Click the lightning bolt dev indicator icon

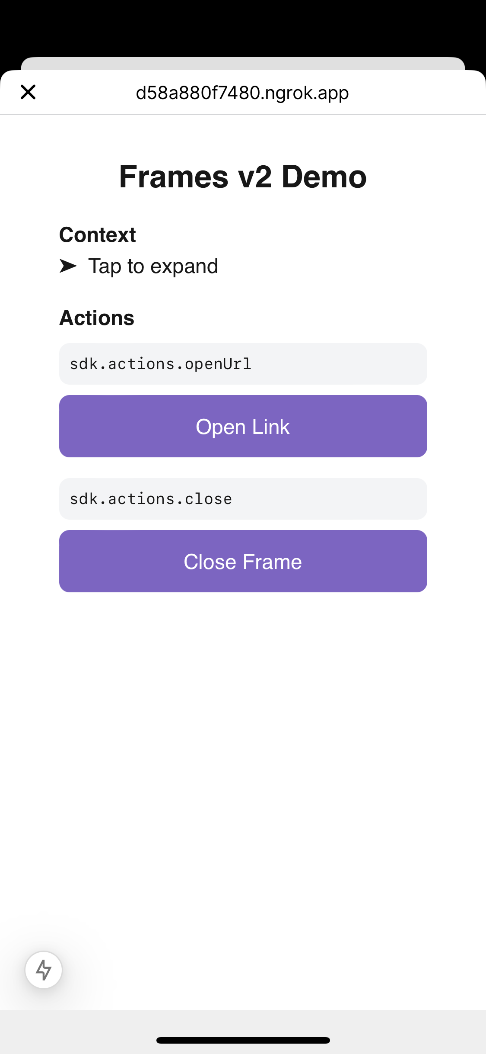[44, 970]
